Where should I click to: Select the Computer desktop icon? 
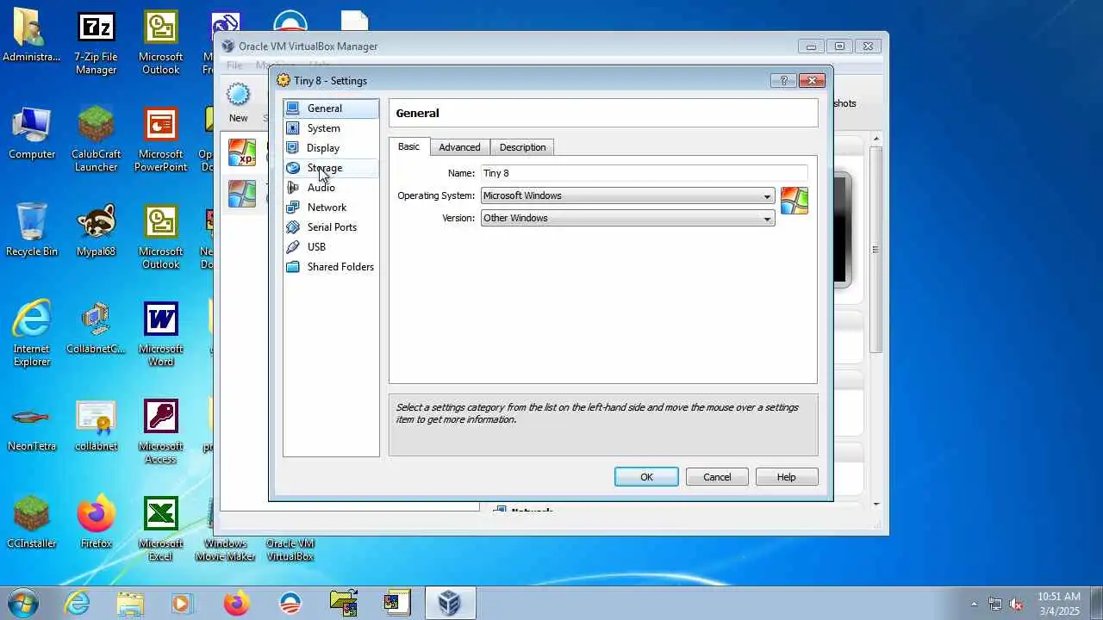pos(32,134)
